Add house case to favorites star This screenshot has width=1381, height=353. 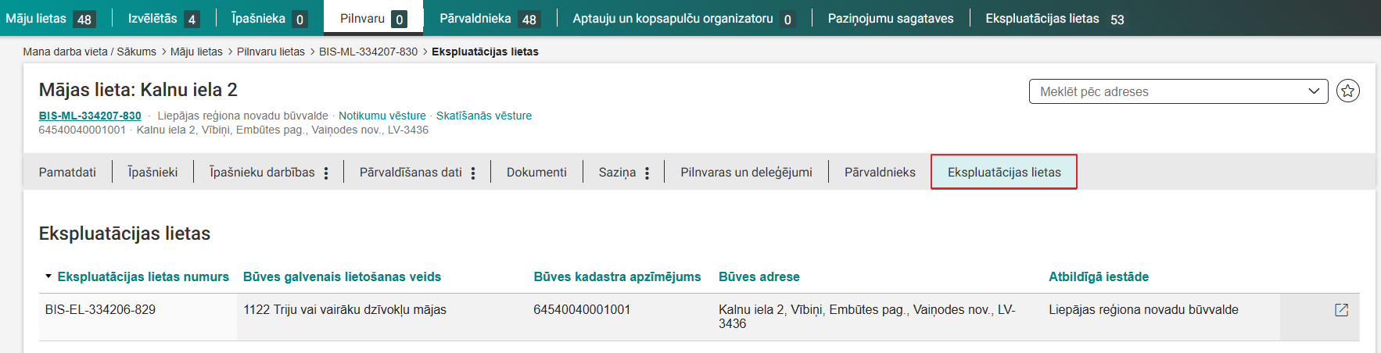pyautogui.click(x=1347, y=91)
